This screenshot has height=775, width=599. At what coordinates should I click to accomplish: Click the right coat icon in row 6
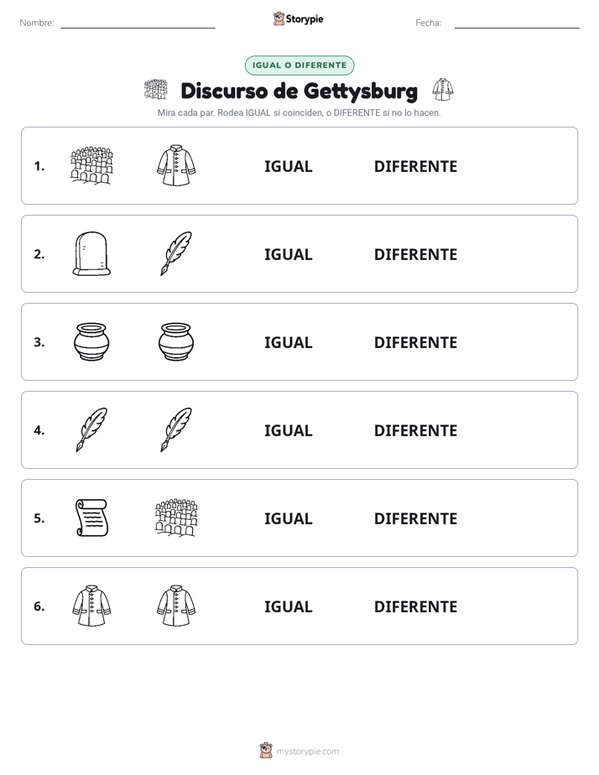click(x=176, y=606)
